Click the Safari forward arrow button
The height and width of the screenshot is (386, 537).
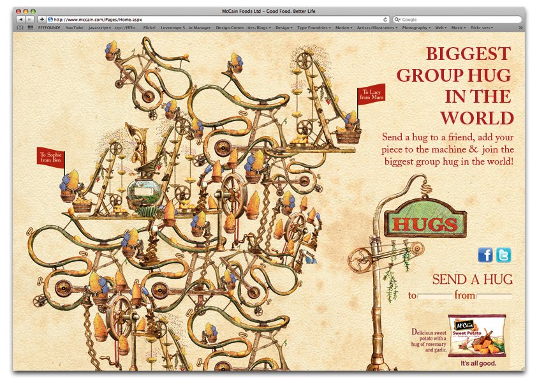pyautogui.click(x=30, y=20)
